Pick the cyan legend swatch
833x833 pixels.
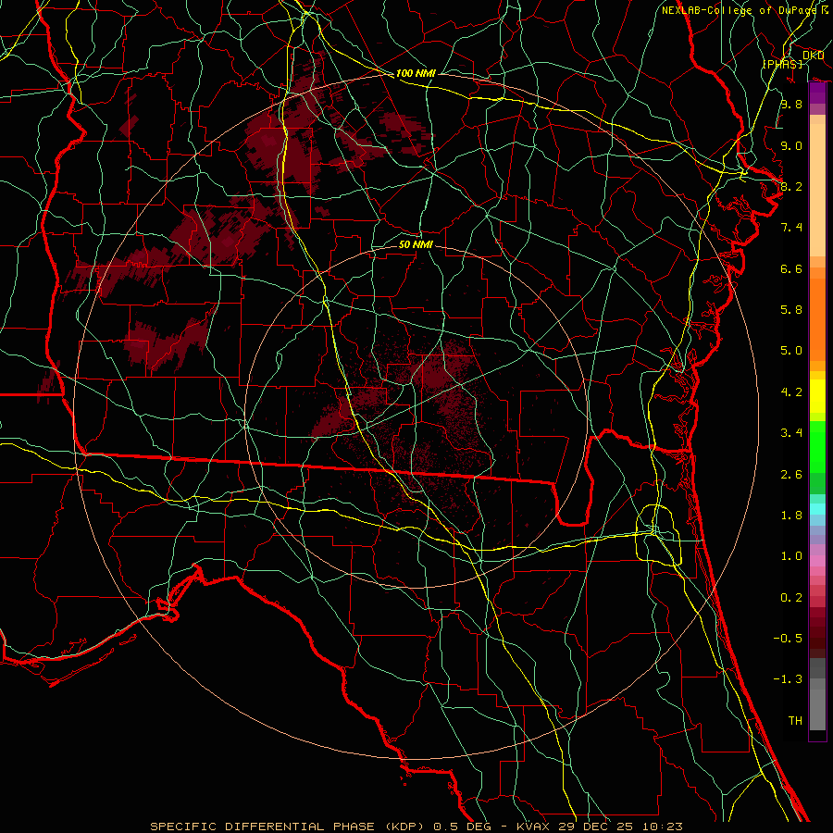[817, 509]
